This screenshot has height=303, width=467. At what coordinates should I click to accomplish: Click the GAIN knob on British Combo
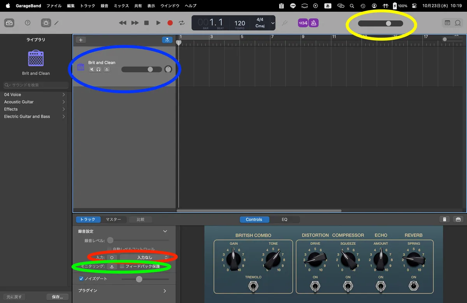[x=233, y=260]
